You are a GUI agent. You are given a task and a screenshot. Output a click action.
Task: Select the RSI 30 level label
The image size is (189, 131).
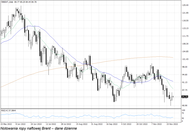(183, 118)
